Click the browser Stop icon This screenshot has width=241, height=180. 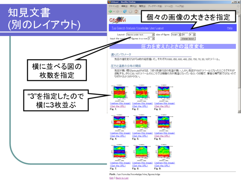point(131,12)
